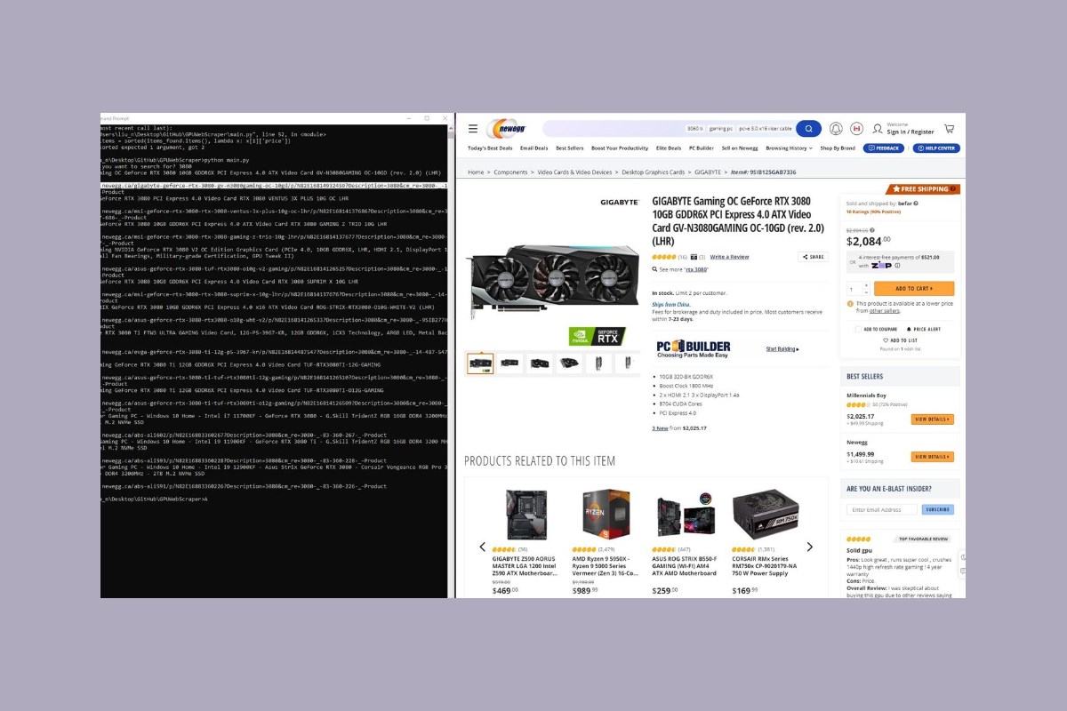This screenshot has width=1067, height=711.
Task: Click the Add to Cart button
Action: (914, 289)
